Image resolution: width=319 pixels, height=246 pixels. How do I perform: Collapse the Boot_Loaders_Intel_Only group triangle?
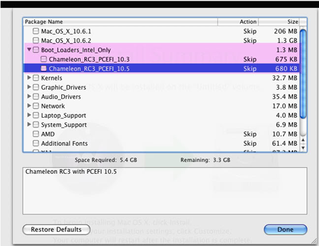[29, 49]
